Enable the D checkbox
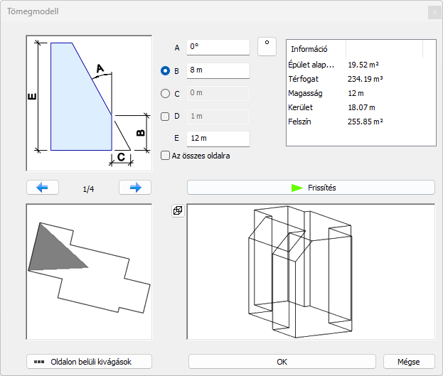Viewport: 443px width, 376px height. pyautogui.click(x=166, y=117)
